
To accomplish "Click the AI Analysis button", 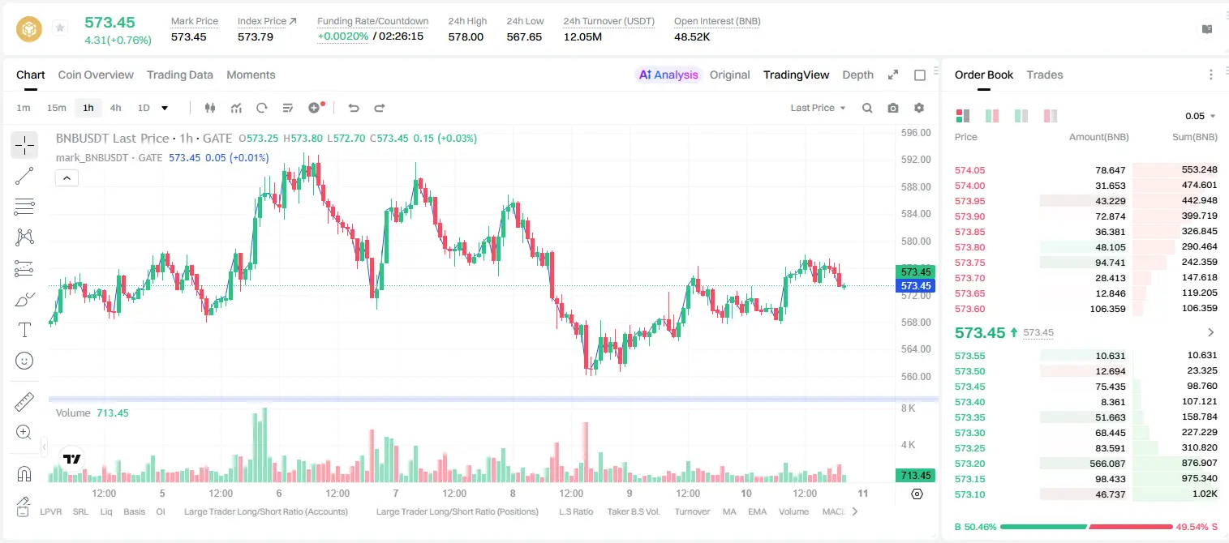I will (668, 75).
